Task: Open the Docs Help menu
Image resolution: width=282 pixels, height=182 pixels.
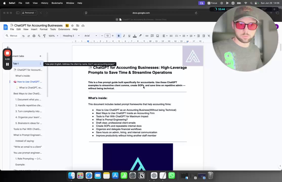Action: (x=75, y=29)
